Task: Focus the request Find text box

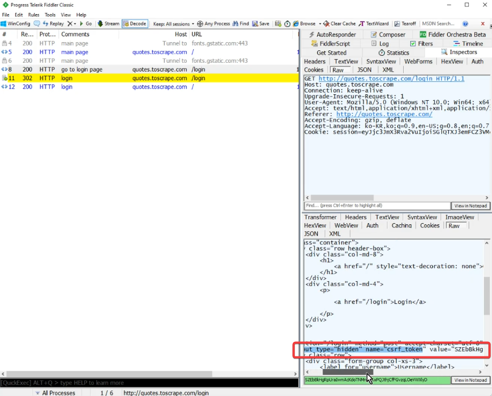Action: click(377, 206)
